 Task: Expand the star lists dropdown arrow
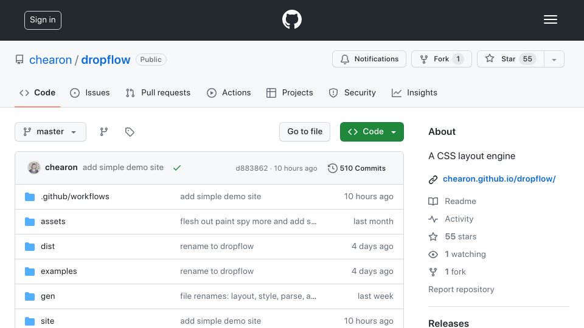point(554,60)
